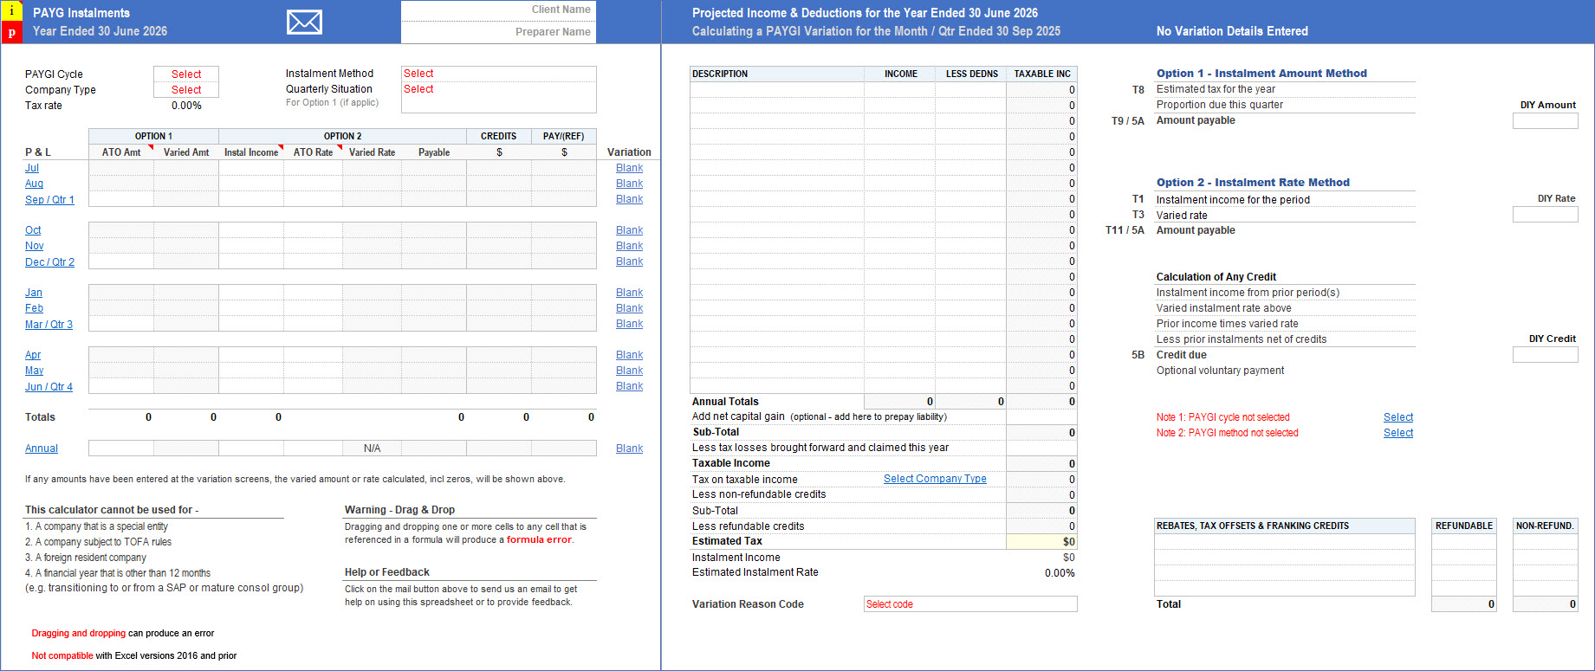Viewport: 1595px width, 671px height.
Task: Click the Client Name field
Action: pos(498,10)
